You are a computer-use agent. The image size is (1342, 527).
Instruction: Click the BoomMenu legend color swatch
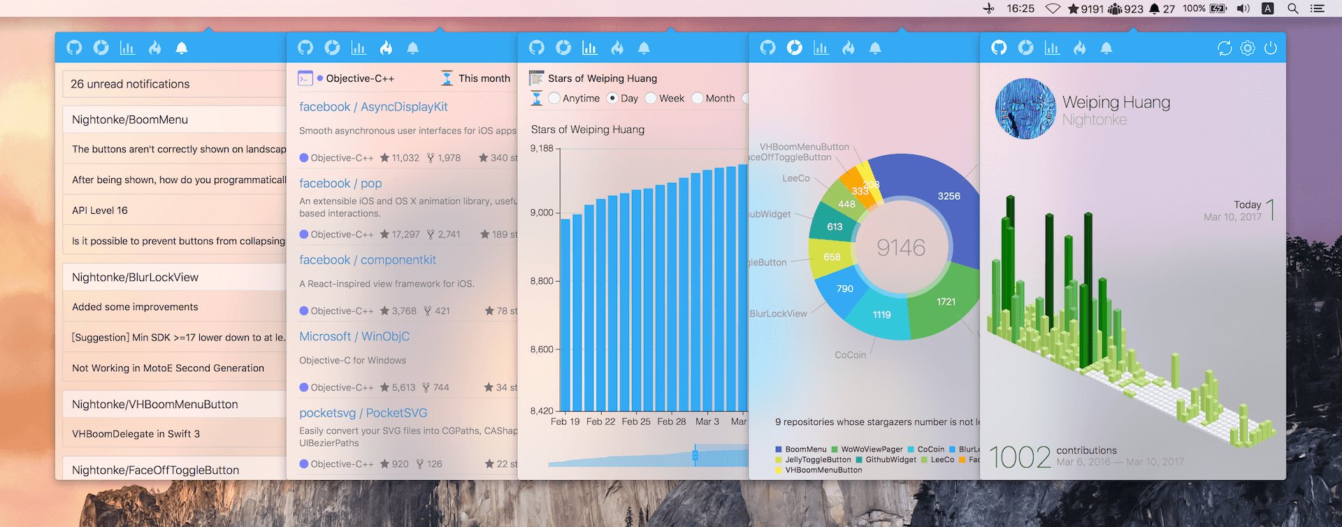coord(779,449)
